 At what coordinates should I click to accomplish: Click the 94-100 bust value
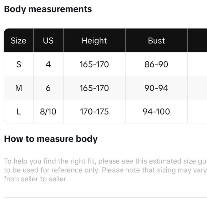coord(156,112)
